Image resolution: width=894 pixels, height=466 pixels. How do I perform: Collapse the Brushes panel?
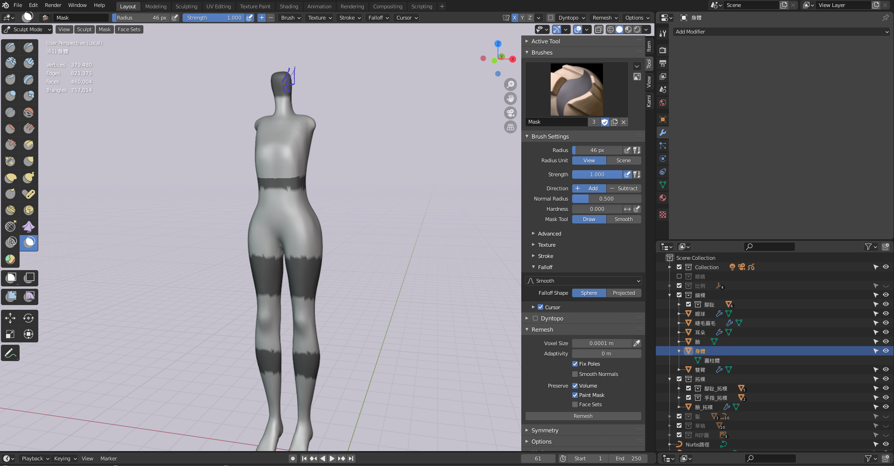click(x=542, y=53)
